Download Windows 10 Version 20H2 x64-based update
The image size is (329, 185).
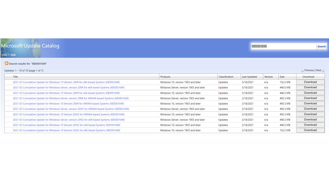(310, 125)
